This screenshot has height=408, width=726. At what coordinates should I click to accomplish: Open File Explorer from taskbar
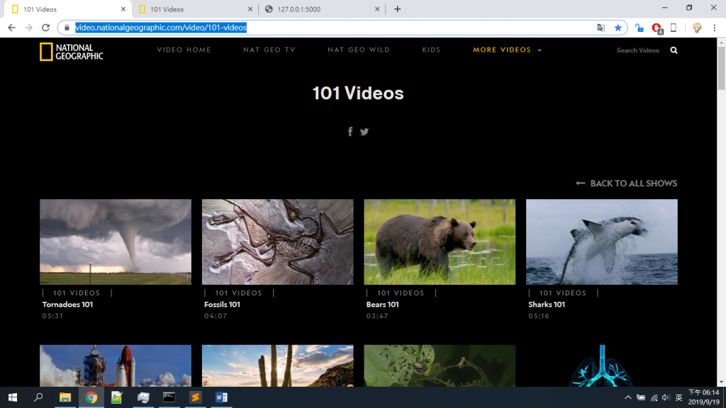click(65, 397)
